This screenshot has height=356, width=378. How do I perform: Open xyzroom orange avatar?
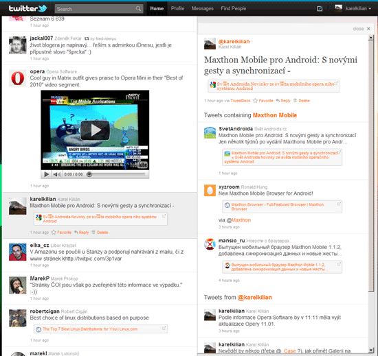[210, 191]
